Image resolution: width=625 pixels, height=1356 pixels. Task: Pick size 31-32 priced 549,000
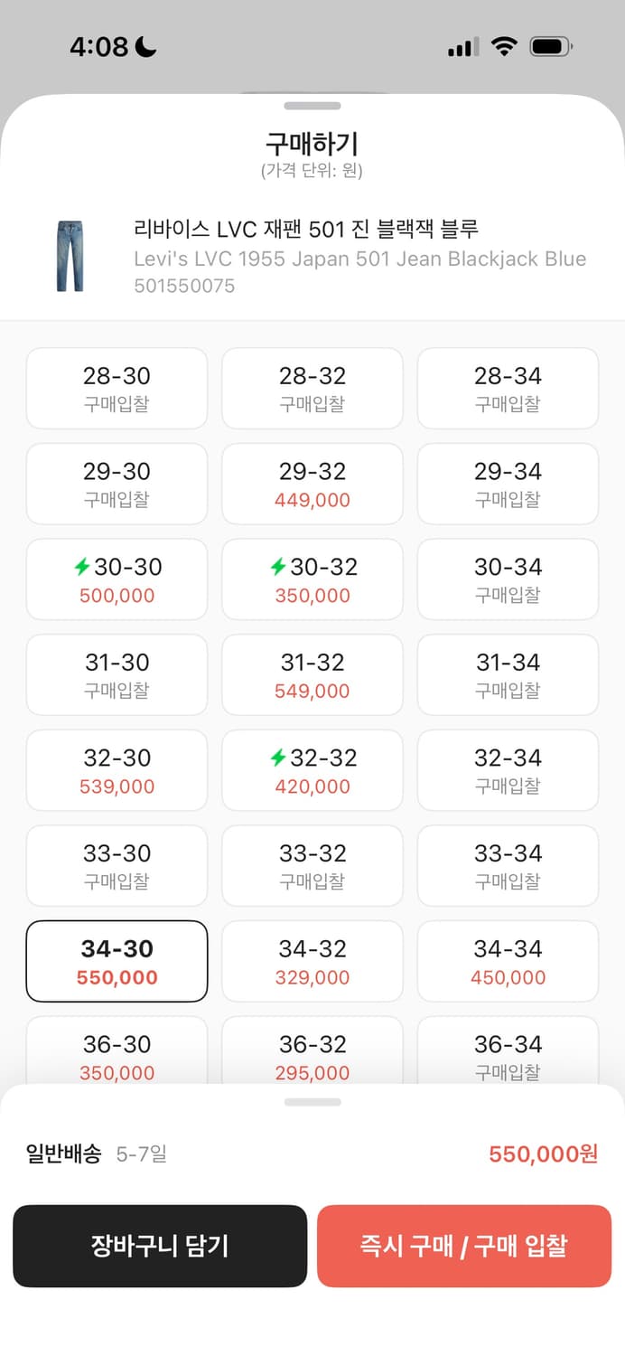312,674
